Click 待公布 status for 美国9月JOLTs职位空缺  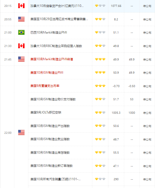147,113
